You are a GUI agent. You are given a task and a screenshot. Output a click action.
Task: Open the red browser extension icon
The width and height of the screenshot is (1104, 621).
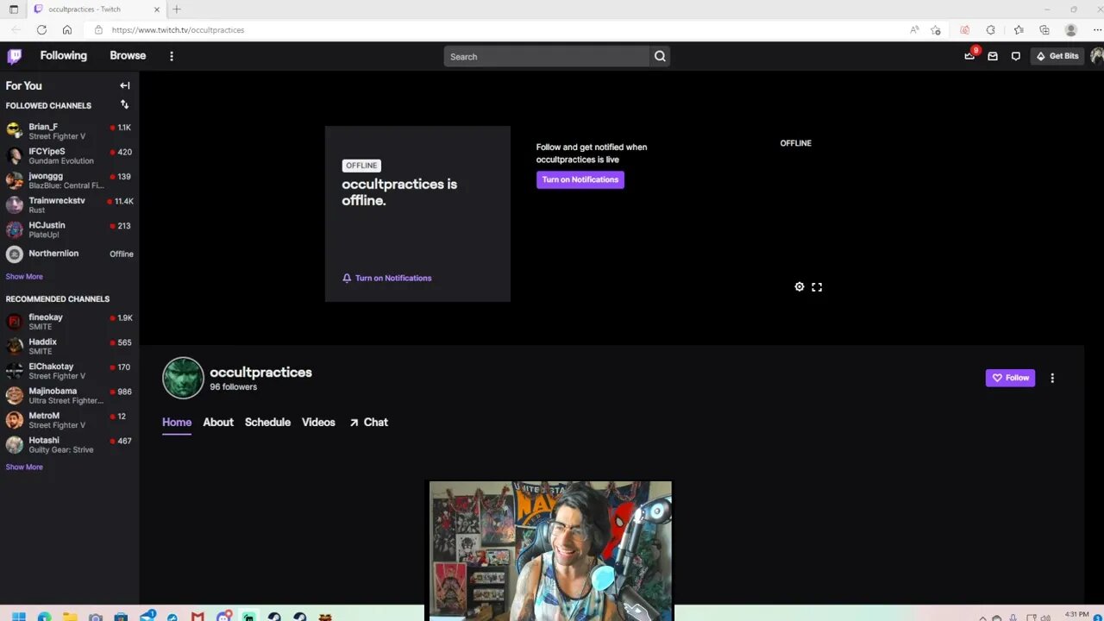point(964,29)
